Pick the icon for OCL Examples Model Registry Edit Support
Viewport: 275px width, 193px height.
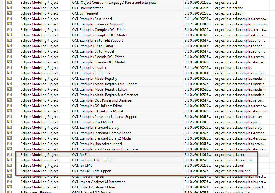10,84
